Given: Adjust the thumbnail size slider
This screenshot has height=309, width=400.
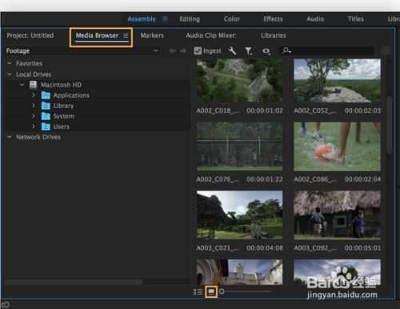Looking at the screenshot, I should 246,291.
